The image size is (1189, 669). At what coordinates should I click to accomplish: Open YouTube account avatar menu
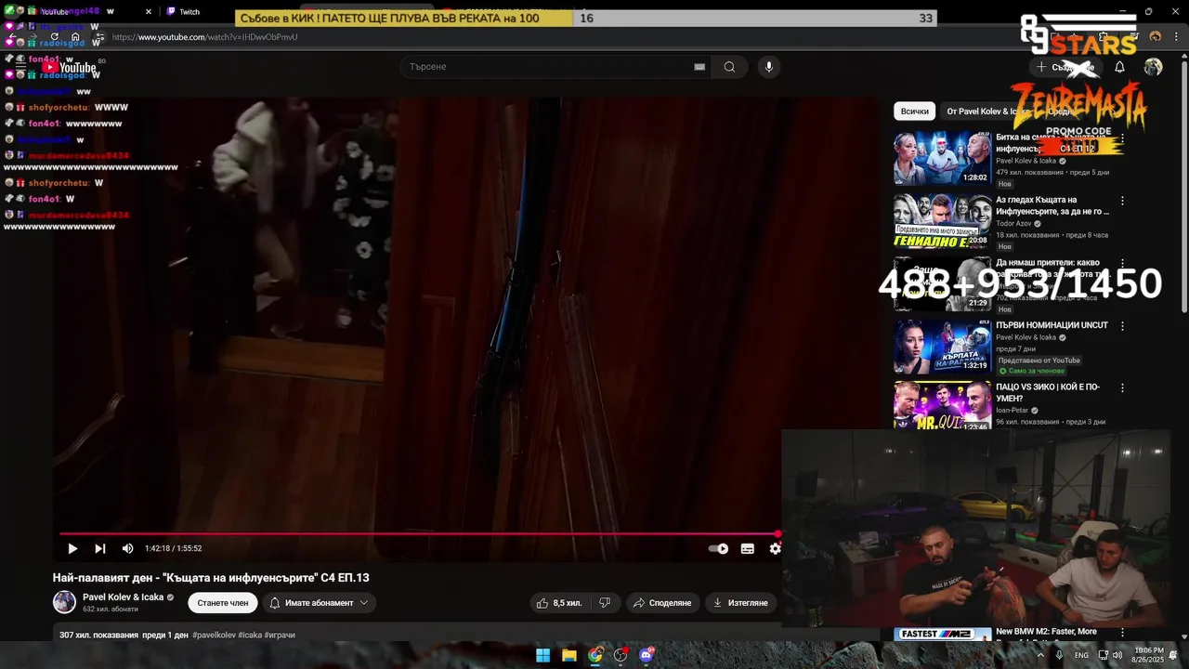tap(1153, 67)
